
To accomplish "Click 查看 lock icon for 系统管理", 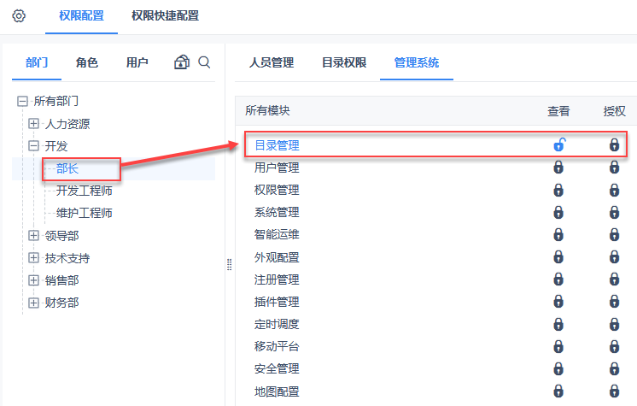I will click(x=558, y=212).
